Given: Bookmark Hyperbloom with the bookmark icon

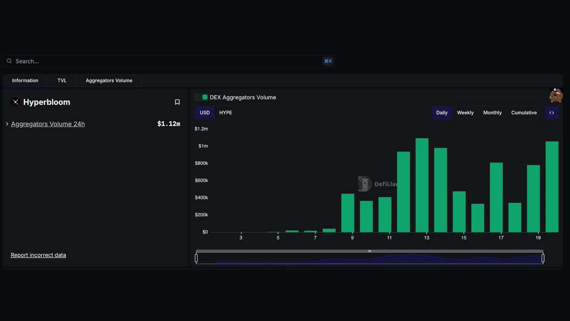Looking at the screenshot, I should pos(177,102).
